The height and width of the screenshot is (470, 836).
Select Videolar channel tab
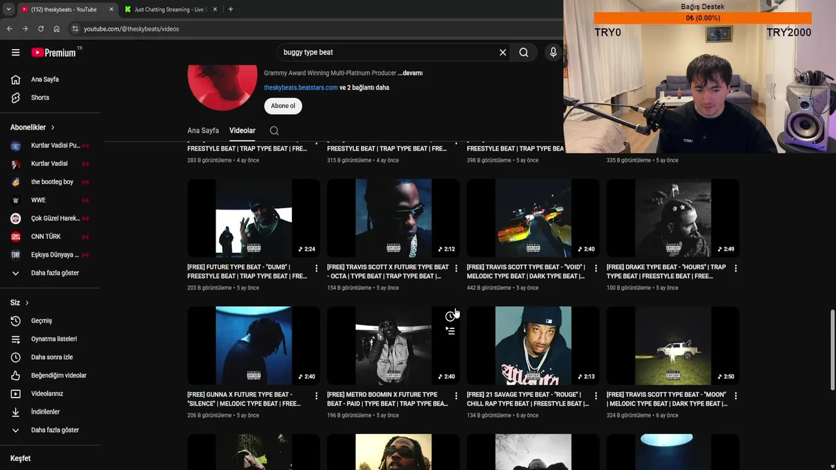pos(242,131)
